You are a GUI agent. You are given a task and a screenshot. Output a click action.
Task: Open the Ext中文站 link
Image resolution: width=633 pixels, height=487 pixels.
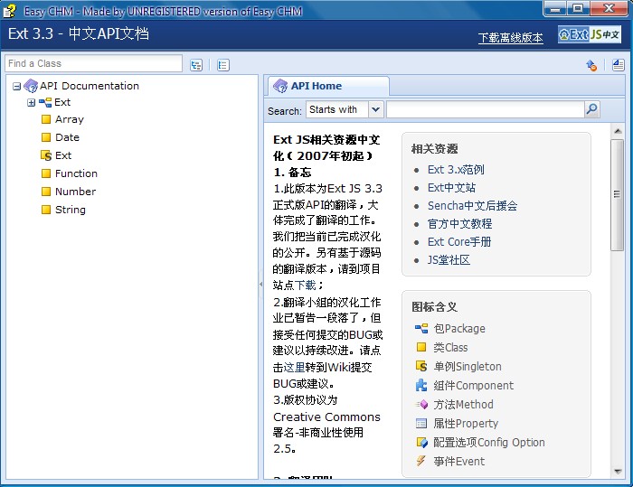coord(451,188)
